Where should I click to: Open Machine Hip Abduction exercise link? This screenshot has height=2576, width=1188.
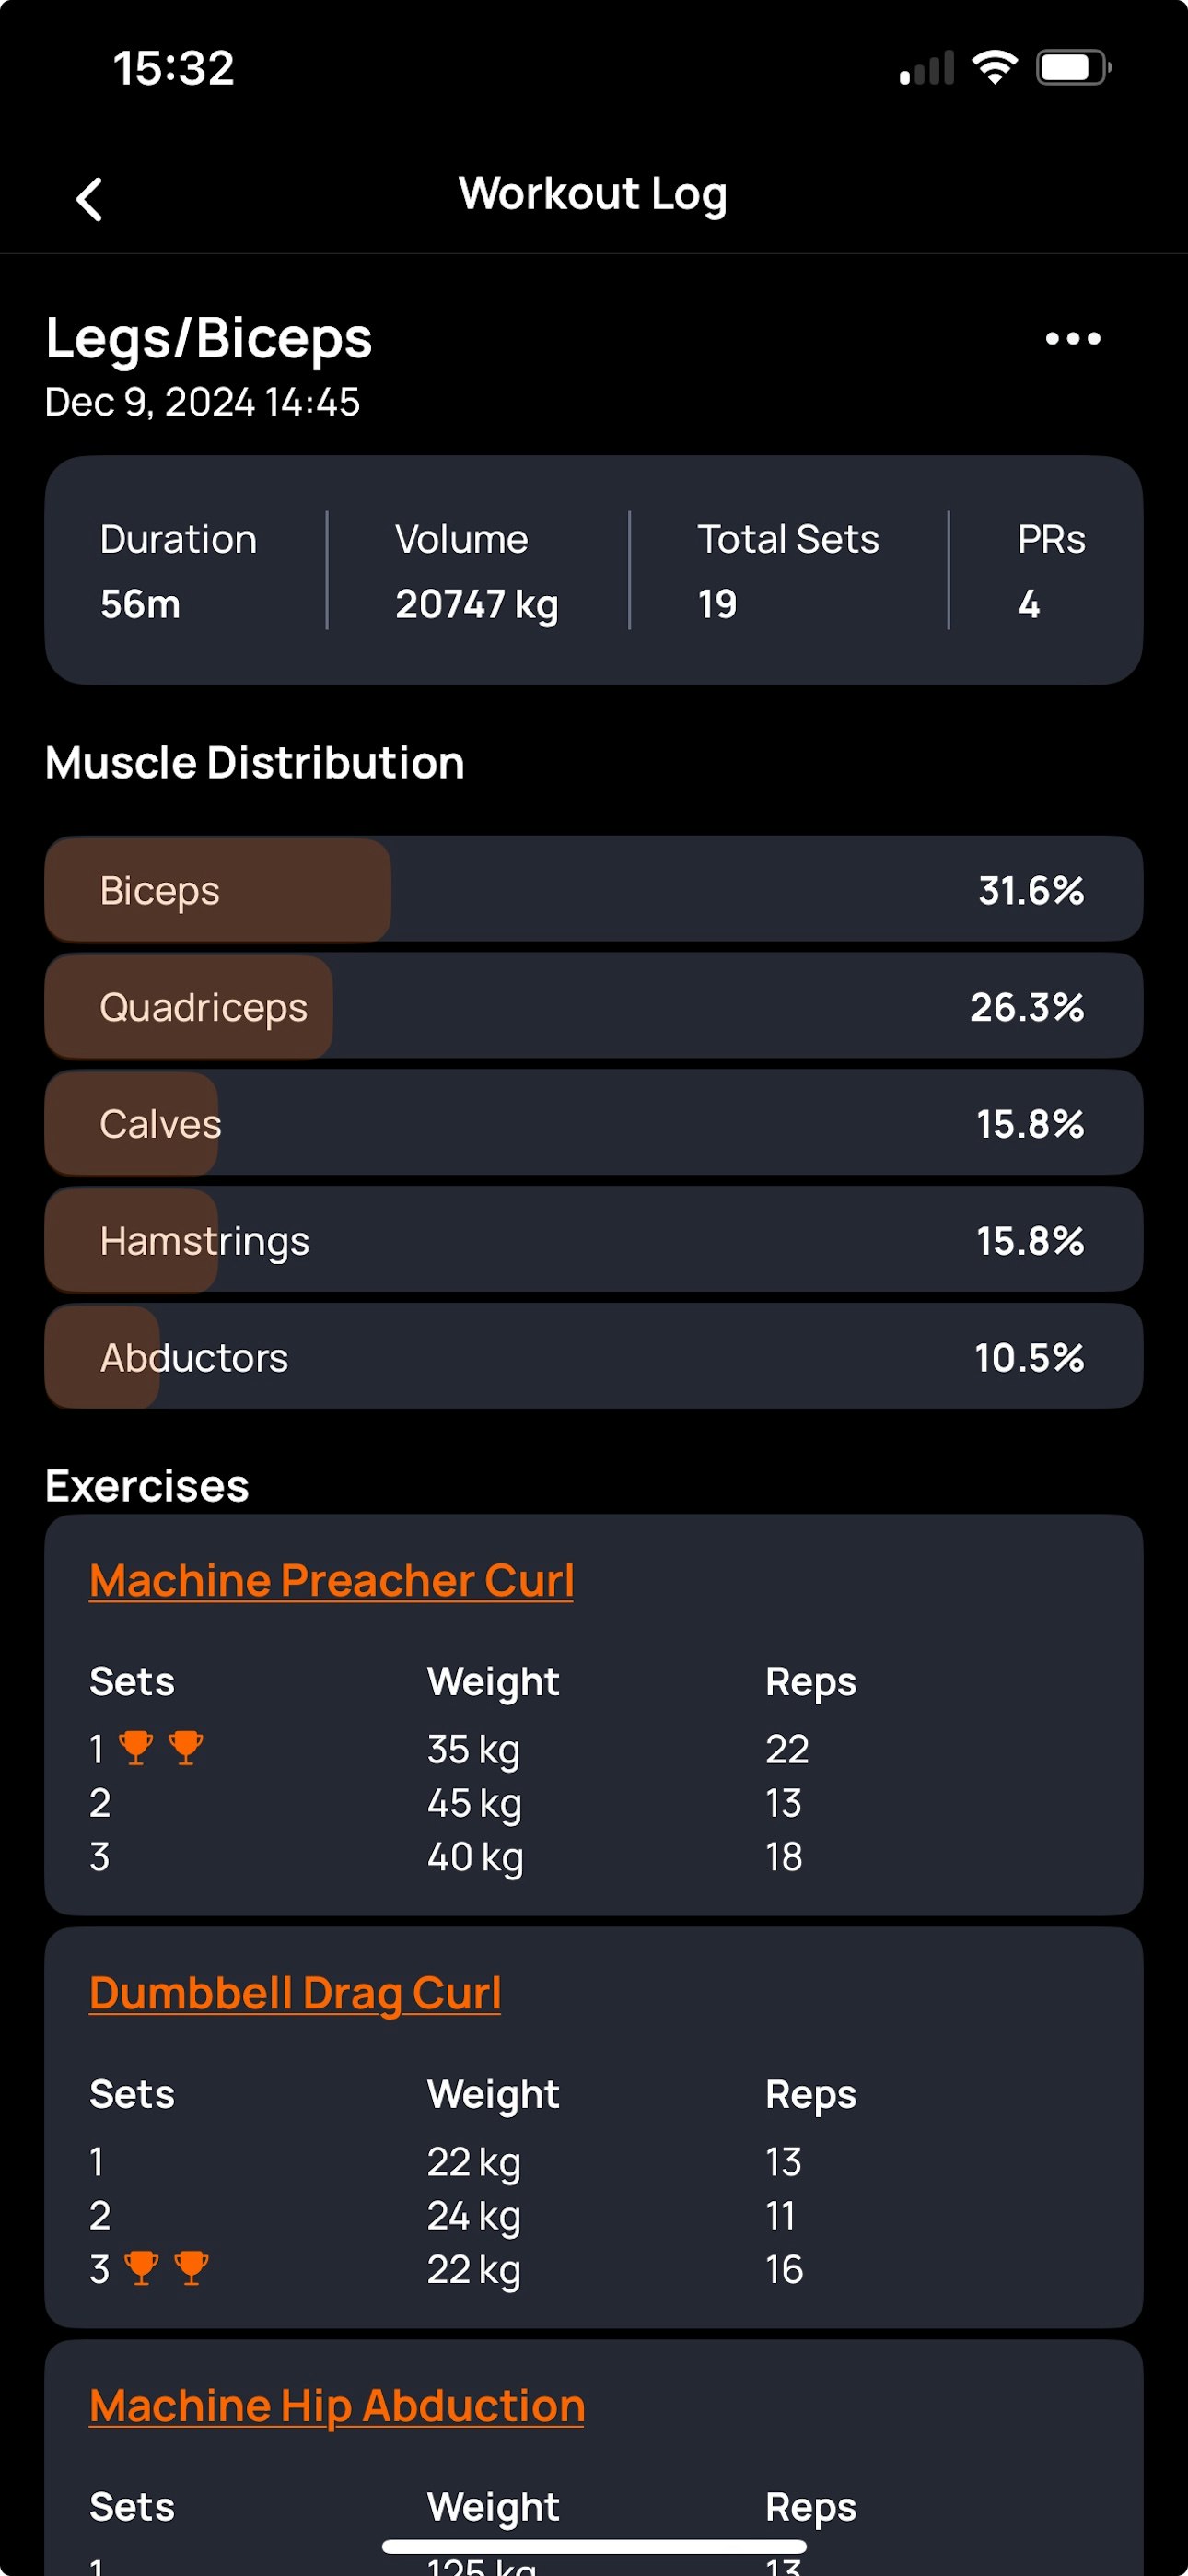pyautogui.click(x=337, y=2406)
